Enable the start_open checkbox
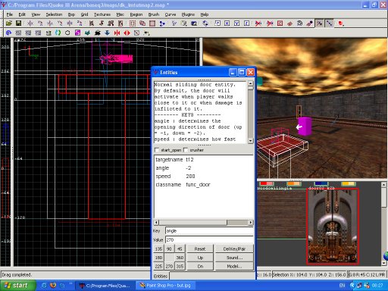This screenshot has height=291, width=388. (x=157, y=150)
